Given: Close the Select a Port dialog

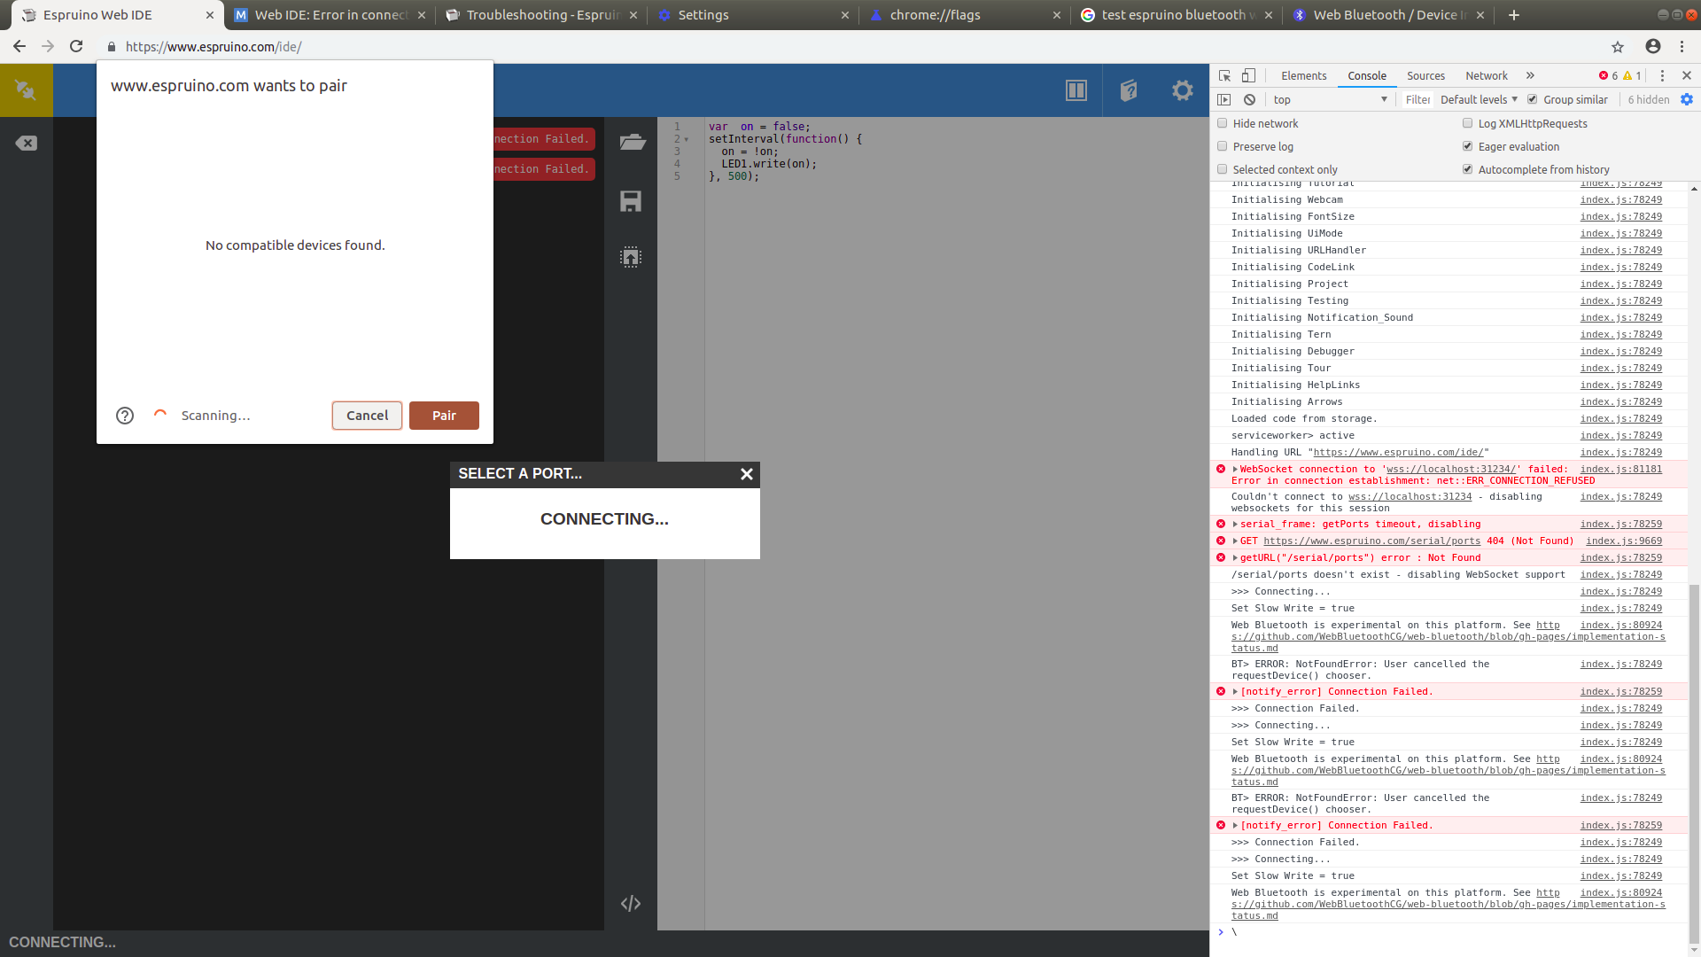Looking at the screenshot, I should click(747, 474).
